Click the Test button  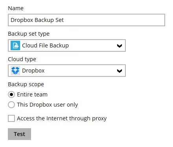19,134
